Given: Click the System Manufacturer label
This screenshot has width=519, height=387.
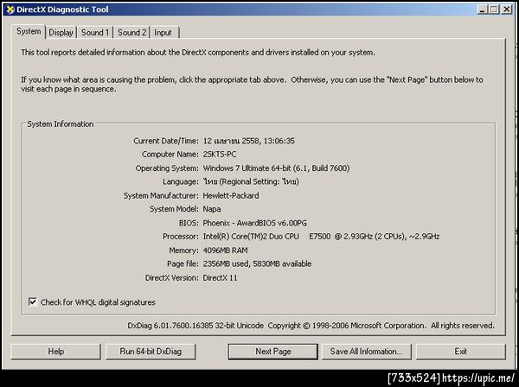Looking at the screenshot, I should [161, 195].
